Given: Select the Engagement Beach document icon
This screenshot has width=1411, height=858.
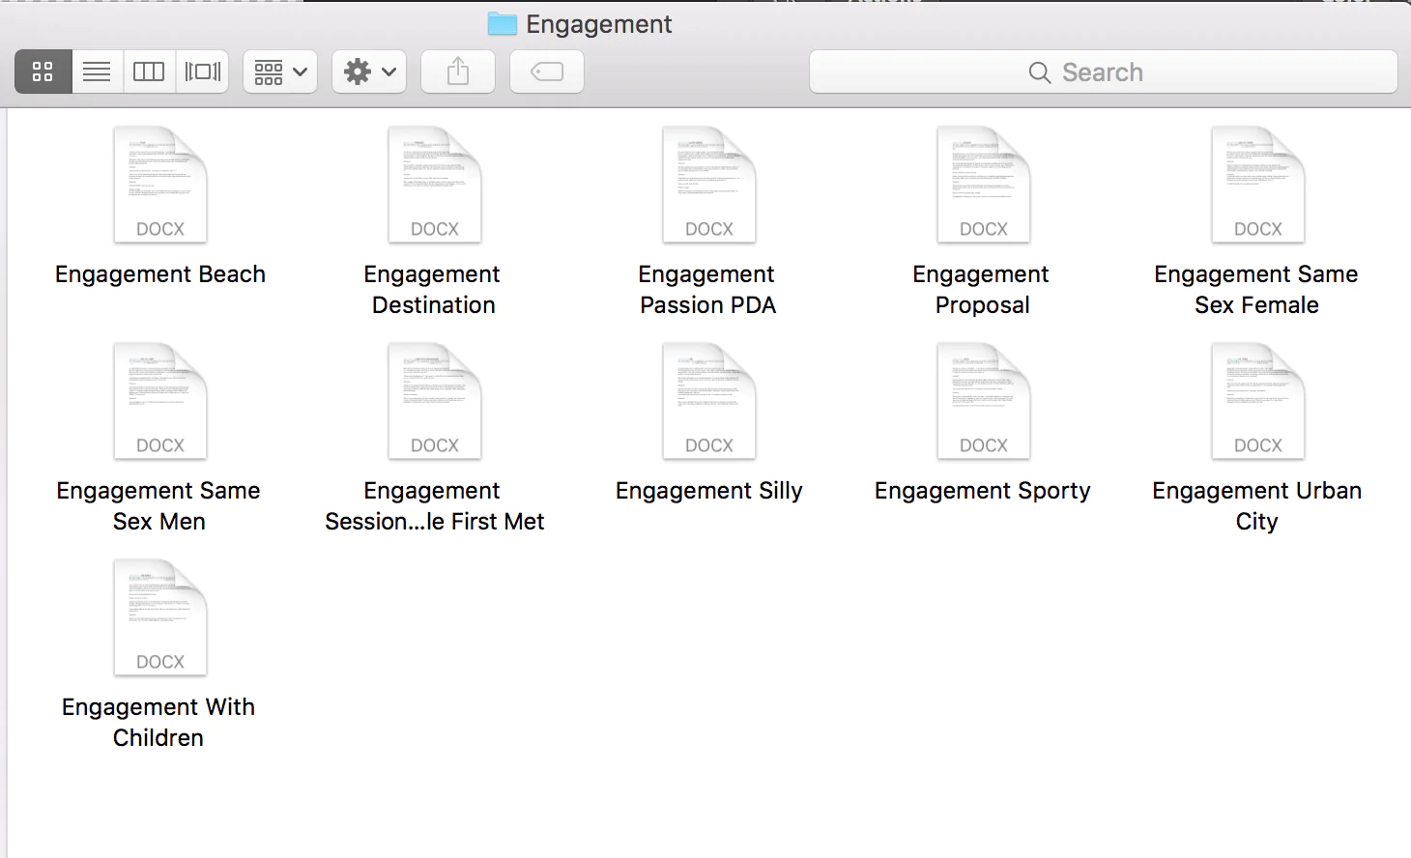Looking at the screenshot, I should [x=160, y=185].
